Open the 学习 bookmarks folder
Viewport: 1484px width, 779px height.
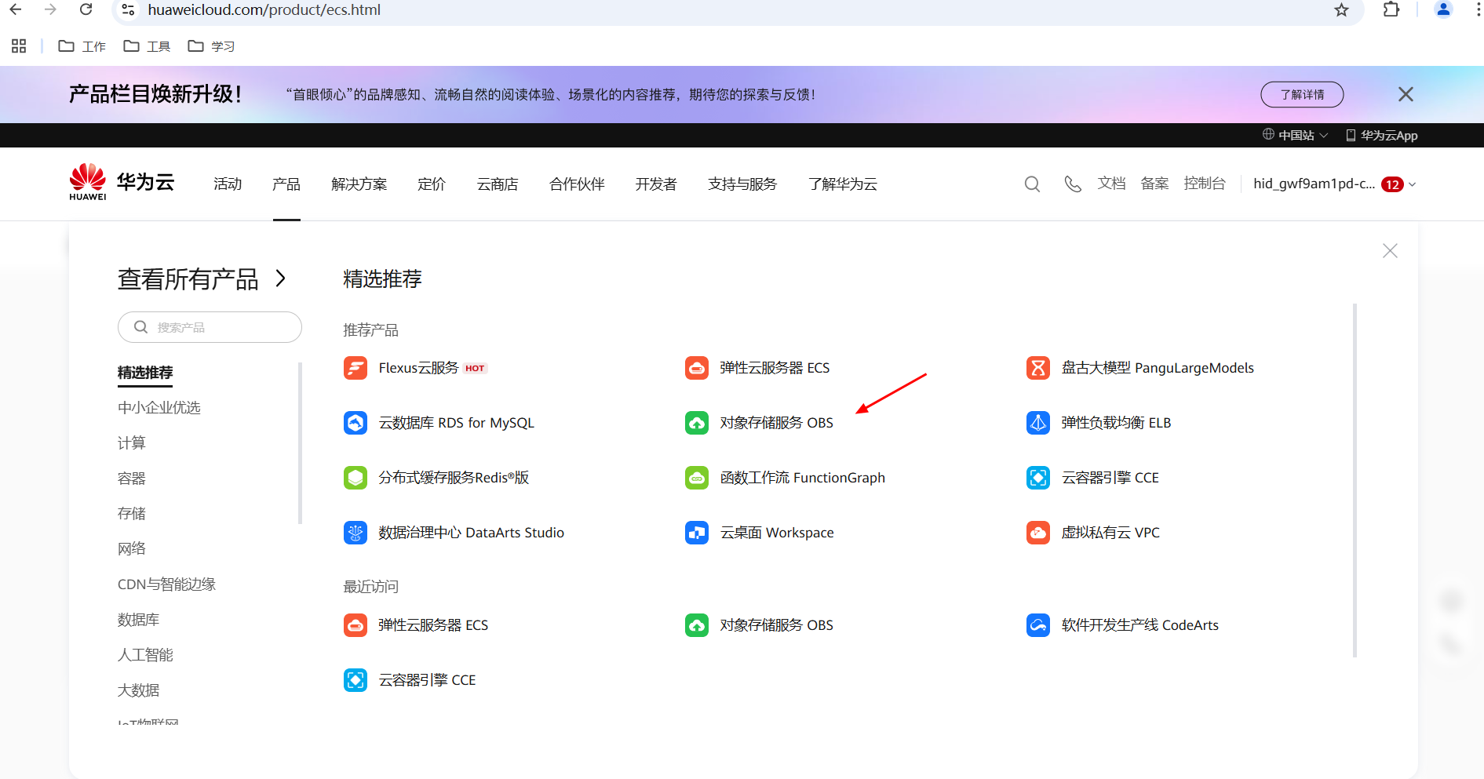pos(211,46)
